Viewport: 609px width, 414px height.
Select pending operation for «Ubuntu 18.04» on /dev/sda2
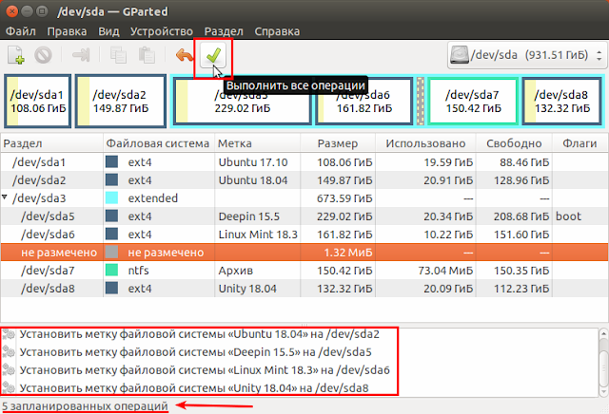[x=299, y=334]
